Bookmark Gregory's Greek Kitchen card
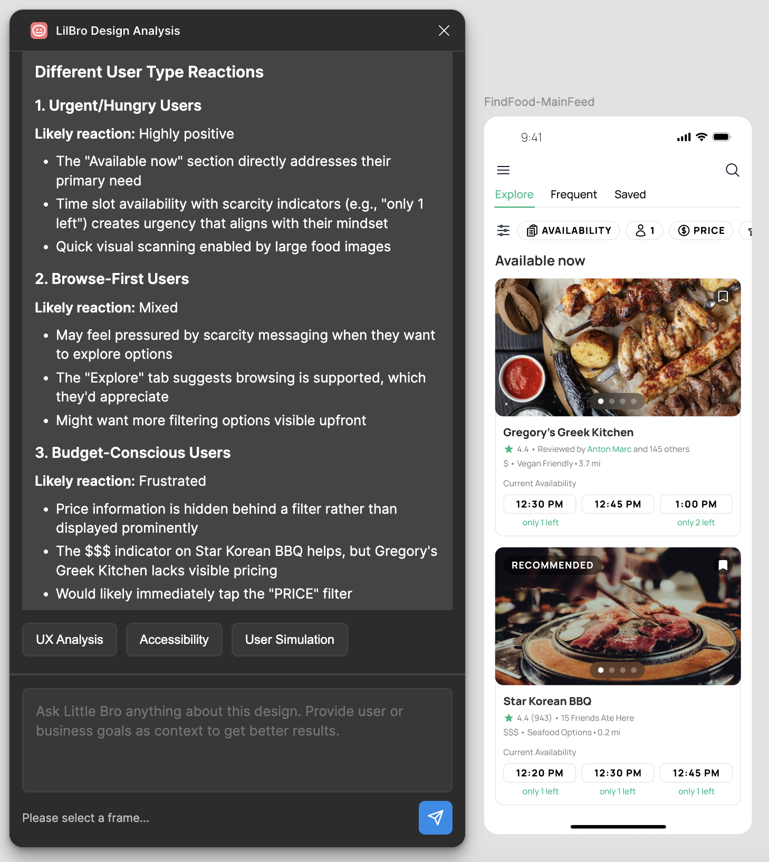Screen dimensions: 769x862 pyautogui.click(x=723, y=297)
